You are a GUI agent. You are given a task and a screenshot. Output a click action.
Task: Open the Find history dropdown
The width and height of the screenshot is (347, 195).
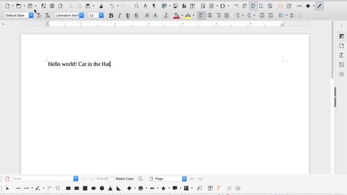(76, 179)
